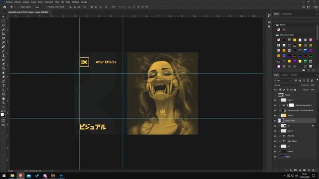The image size is (319, 179).
Task: Open the blend mode Normal dropdown
Action: click(287, 85)
